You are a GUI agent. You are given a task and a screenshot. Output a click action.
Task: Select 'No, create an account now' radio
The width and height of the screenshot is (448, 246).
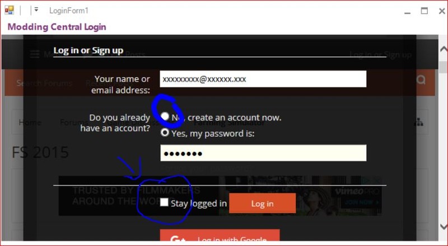point(165,116)
